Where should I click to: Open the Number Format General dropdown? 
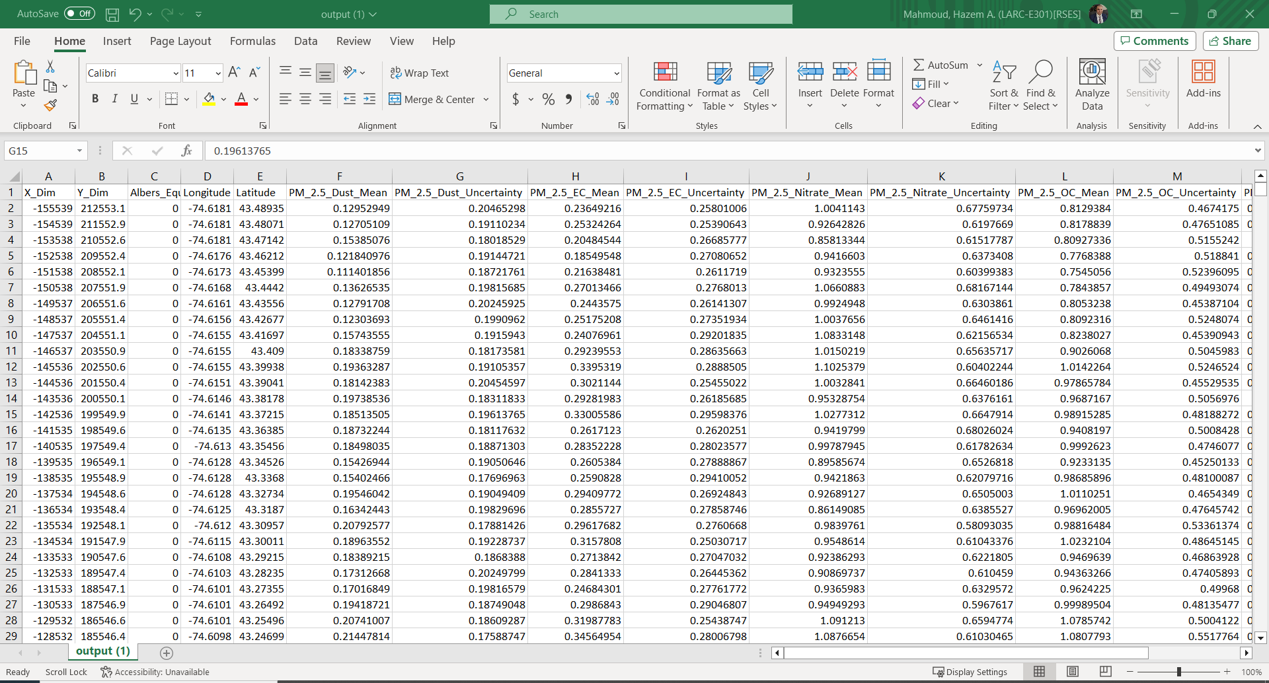click(616, 73)
